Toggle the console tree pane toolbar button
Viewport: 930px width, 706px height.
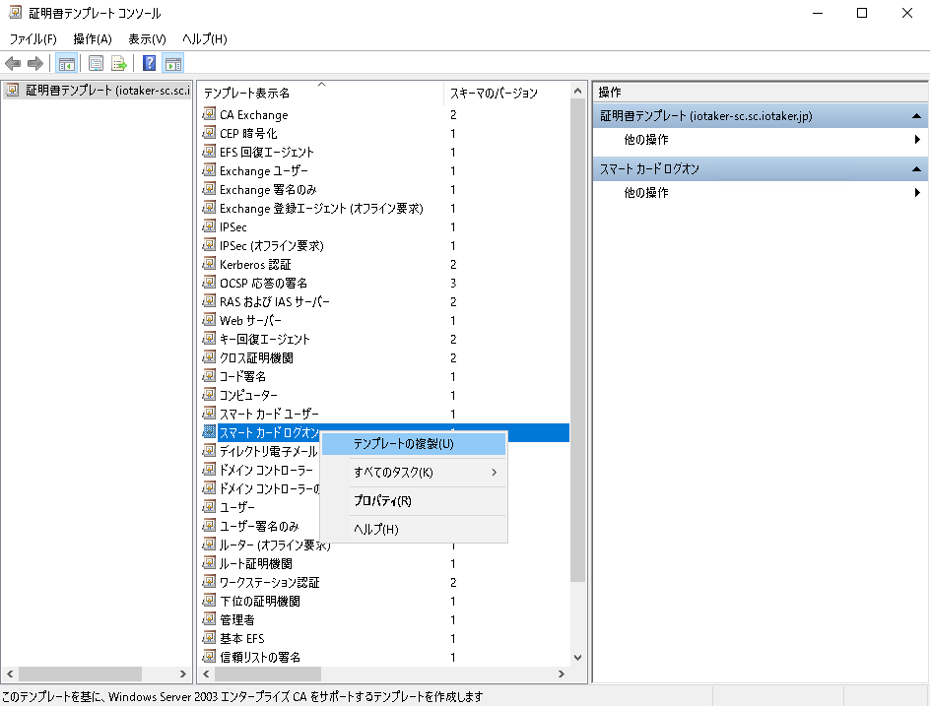tap(67, 64)
